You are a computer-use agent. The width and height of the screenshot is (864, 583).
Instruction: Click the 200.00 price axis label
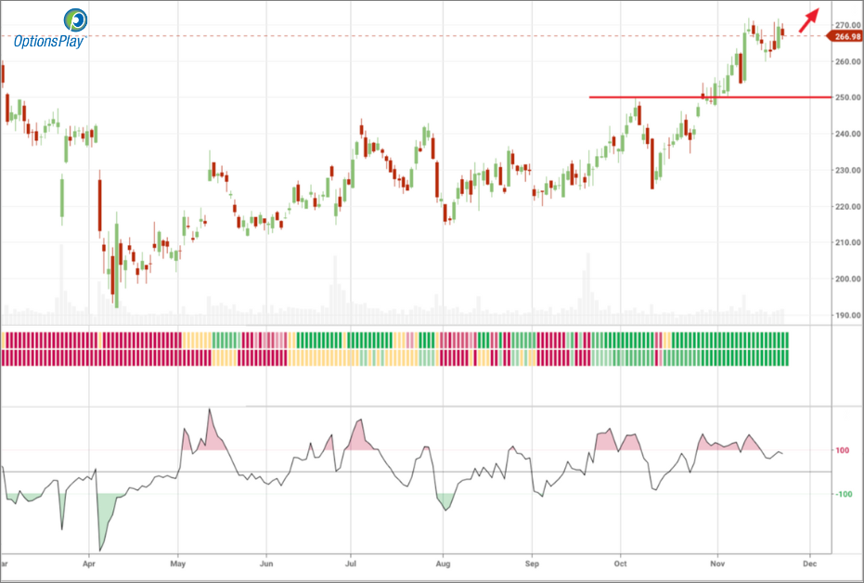click(x=842, y=279)
